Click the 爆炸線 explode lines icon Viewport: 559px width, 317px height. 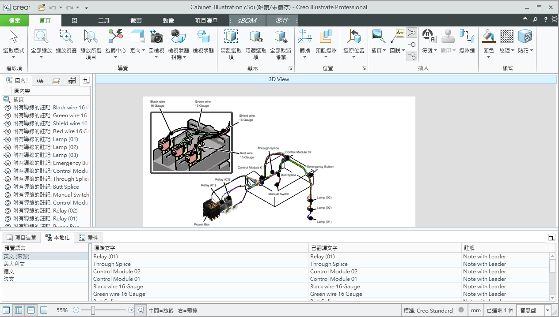tap(467, 37)
